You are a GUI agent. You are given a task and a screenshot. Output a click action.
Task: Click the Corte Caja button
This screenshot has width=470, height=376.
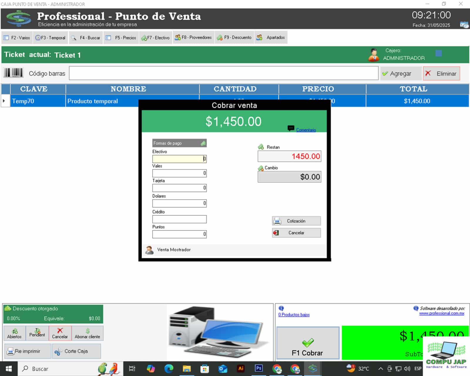(76, 351)
